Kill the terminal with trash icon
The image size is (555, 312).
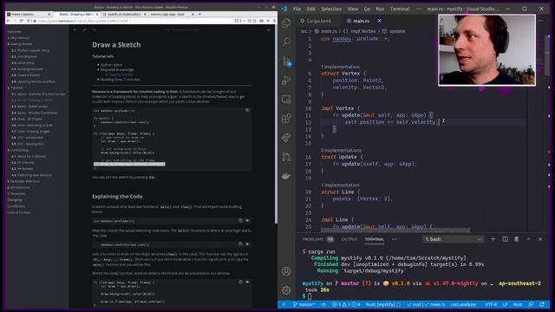(x=517, y=239)
